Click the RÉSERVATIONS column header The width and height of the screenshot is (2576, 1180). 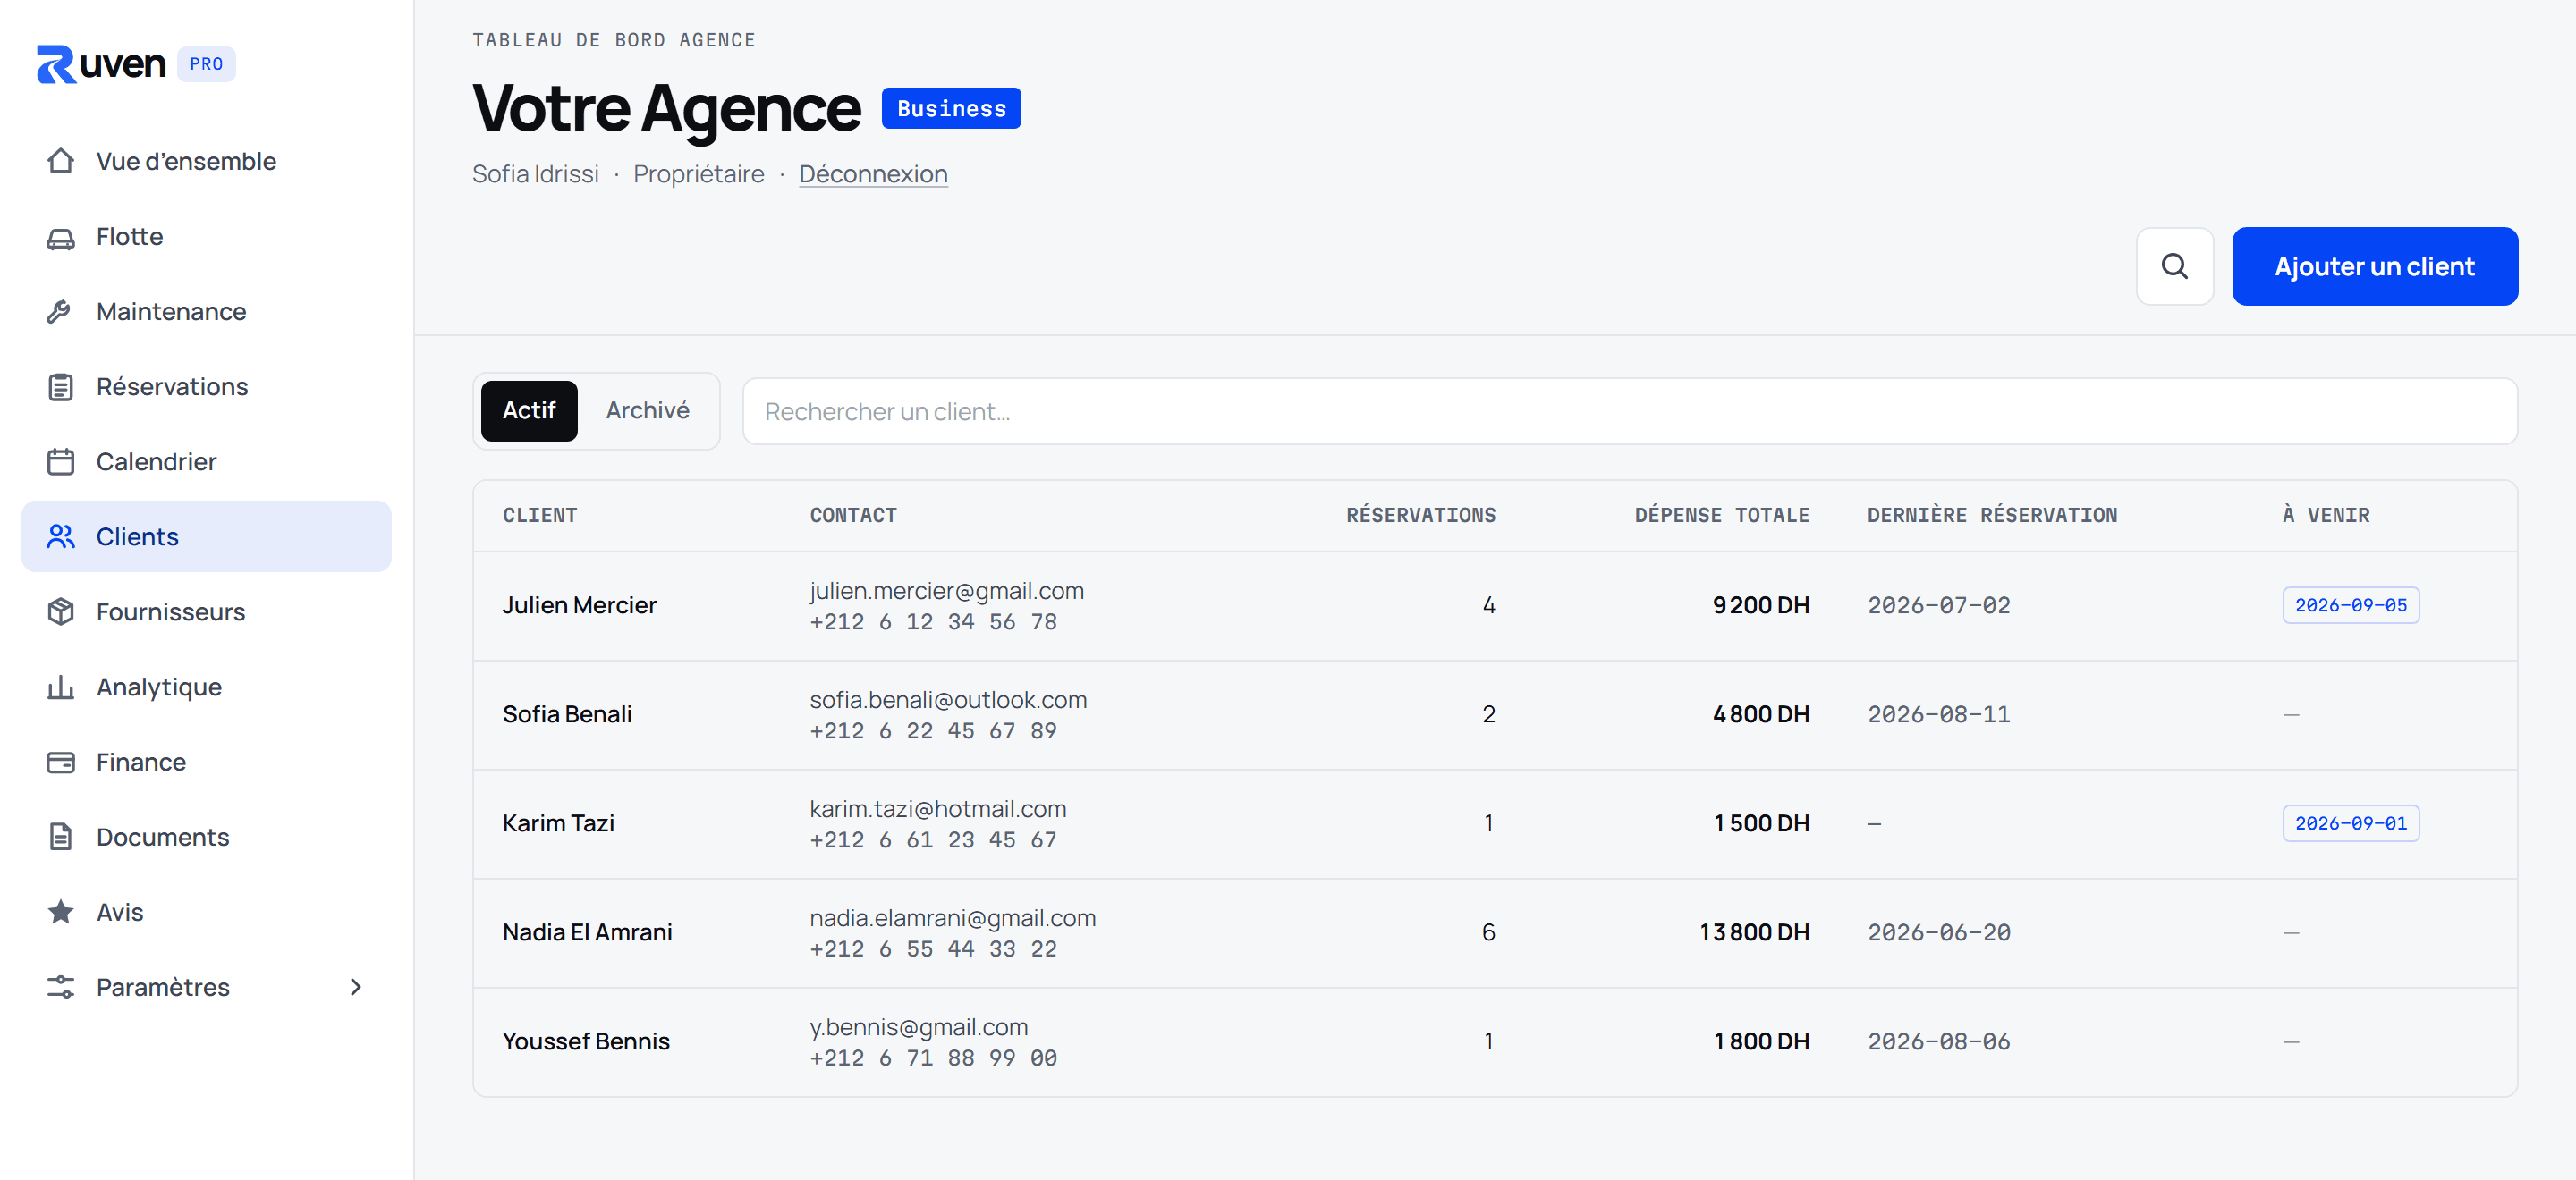(x=1420, y=516)
